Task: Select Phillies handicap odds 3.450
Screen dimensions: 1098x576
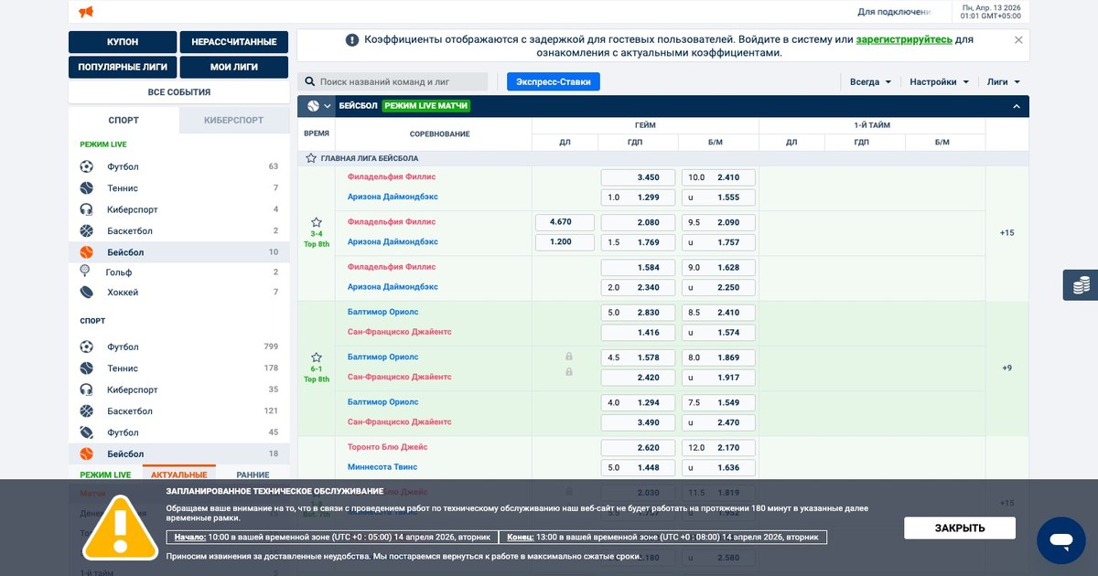Action: pos(638,177)
